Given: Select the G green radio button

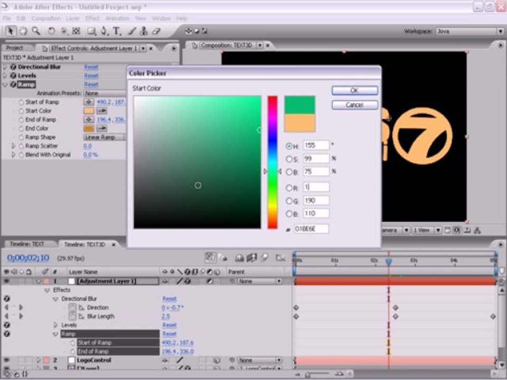Looking at the screenshot, I should coord(289,201).
